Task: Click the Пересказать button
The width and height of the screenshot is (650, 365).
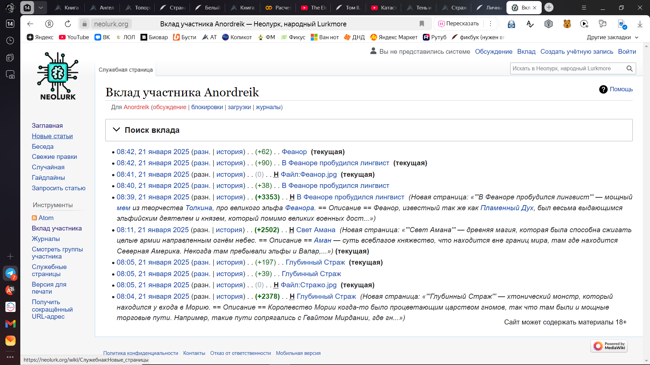Action: click(x=459, y=24)
